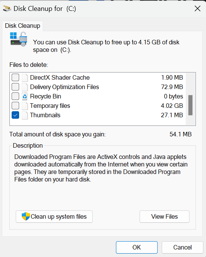The width and height of the screenshot is (206, 257).
Task: Select the Recycle Bin icon in list
Action: tap(25, 96)
